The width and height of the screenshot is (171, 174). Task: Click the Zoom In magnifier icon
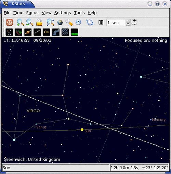[20, 22]
